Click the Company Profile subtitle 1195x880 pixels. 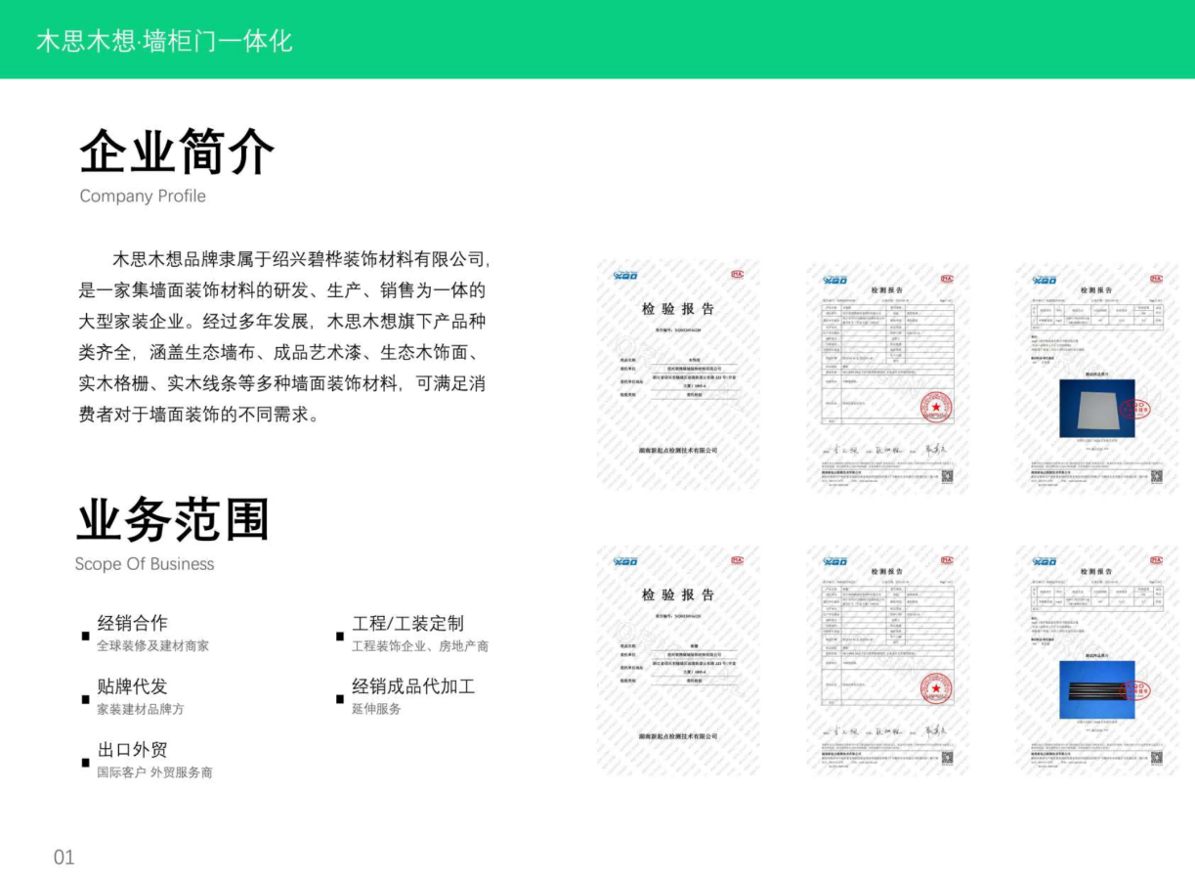point(143,196)
